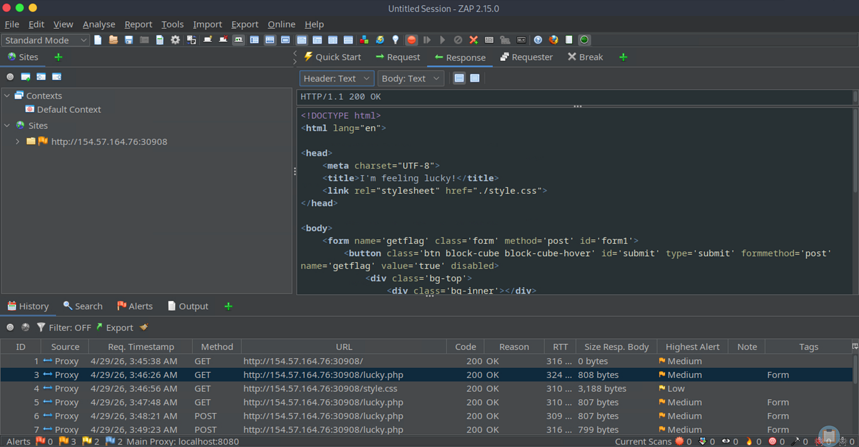Open the Options gear icon

coord(175,40)
